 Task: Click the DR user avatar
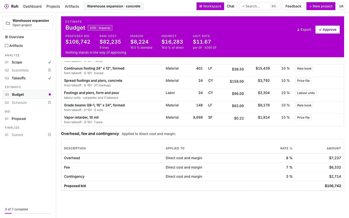(x=341, y=6)
